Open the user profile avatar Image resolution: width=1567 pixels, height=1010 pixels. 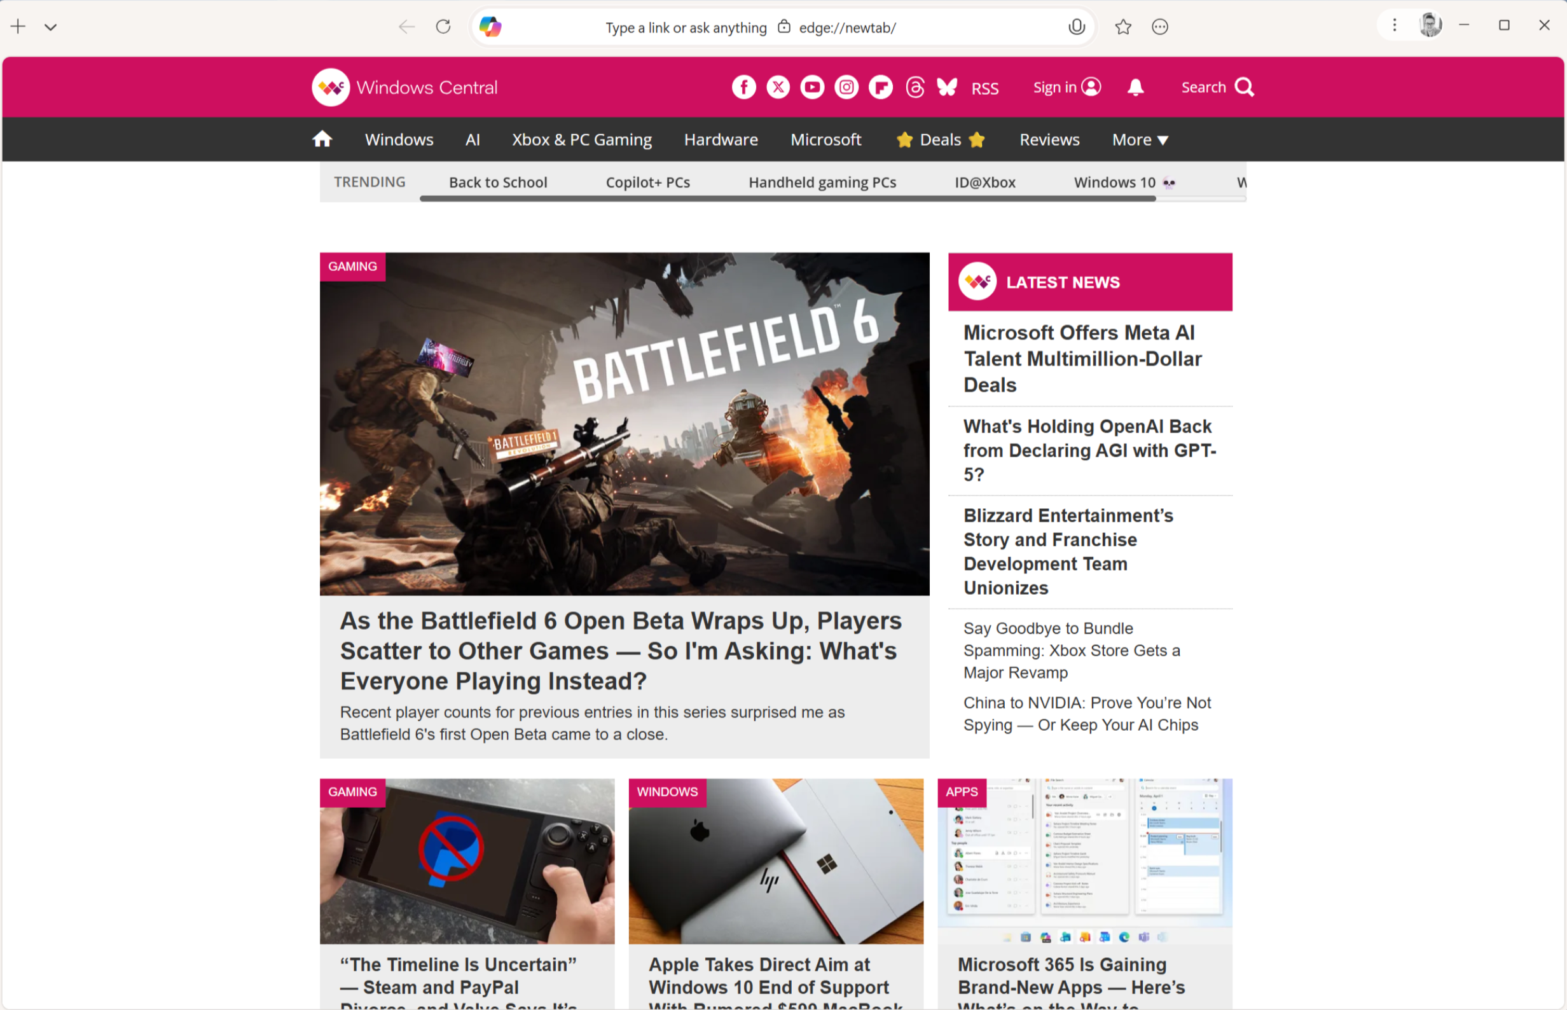1430,25
